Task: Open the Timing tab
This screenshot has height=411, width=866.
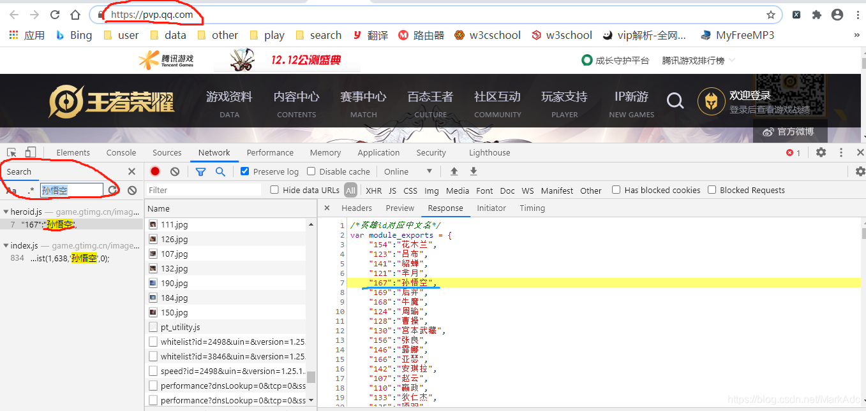Action: point(532,208)
